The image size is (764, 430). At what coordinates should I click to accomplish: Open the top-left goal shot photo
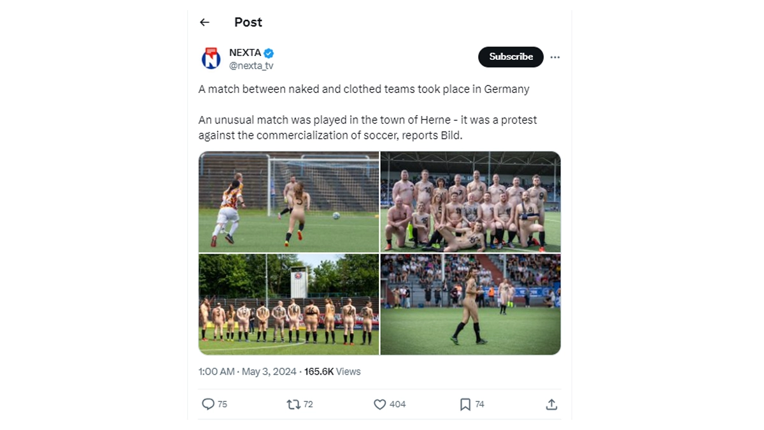click(288, 201)
